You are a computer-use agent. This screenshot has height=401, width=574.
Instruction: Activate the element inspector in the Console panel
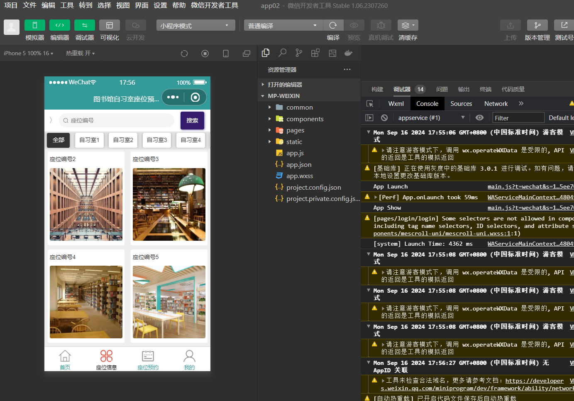(x=369, y=103)
